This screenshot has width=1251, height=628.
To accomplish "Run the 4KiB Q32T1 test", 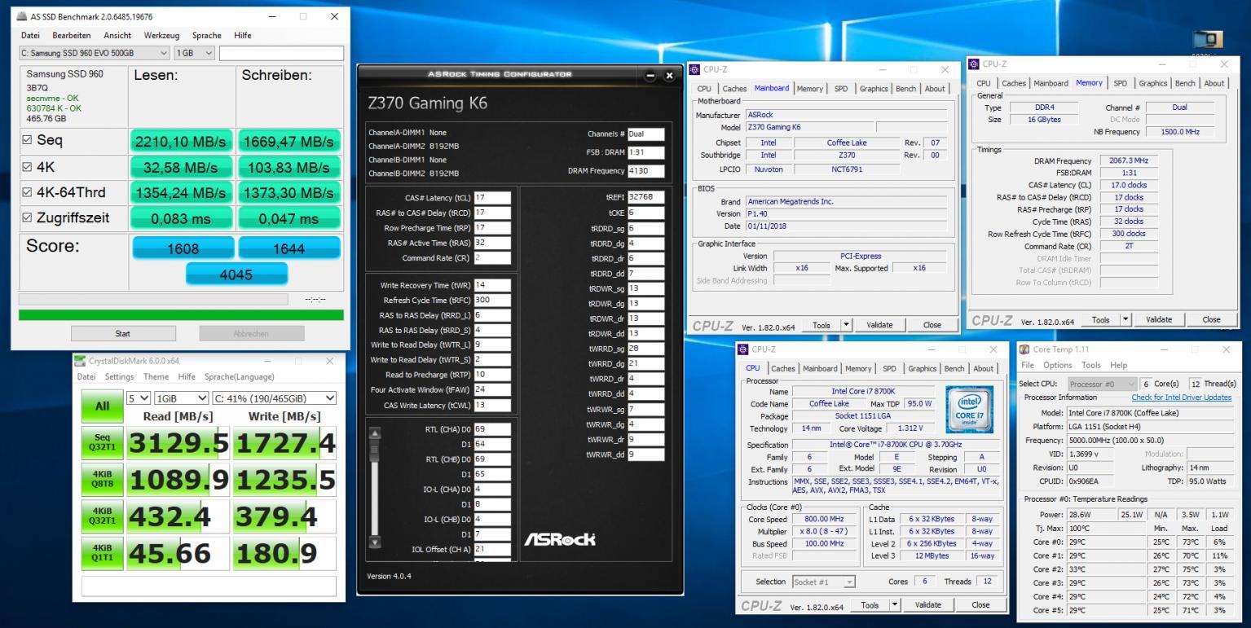I will (x=102, y=517).
